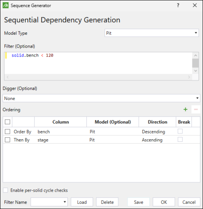Click the green plus add ordering icon

[185, 109]
